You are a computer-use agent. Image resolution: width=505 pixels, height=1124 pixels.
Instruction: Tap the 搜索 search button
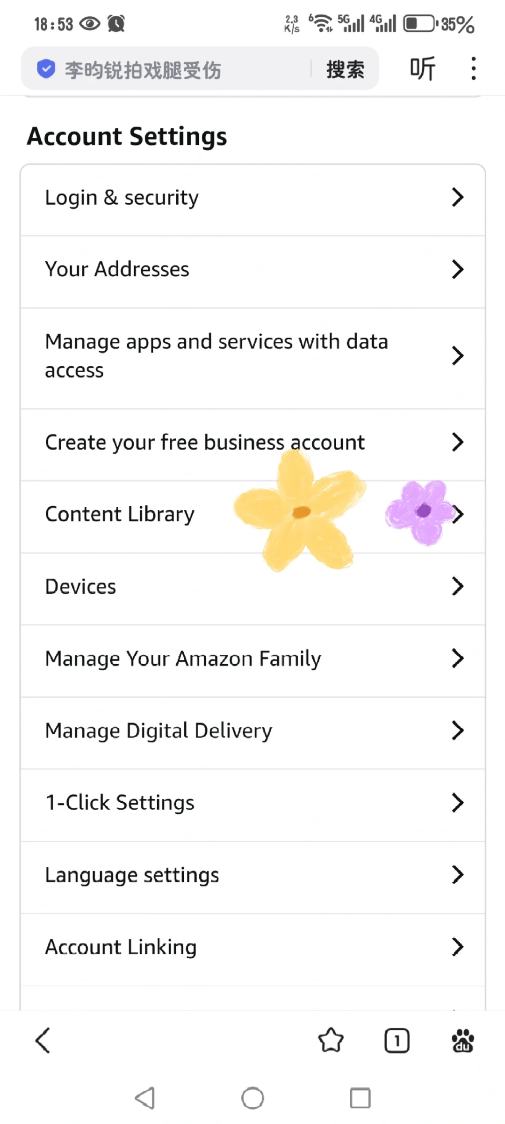coord(345,69)
